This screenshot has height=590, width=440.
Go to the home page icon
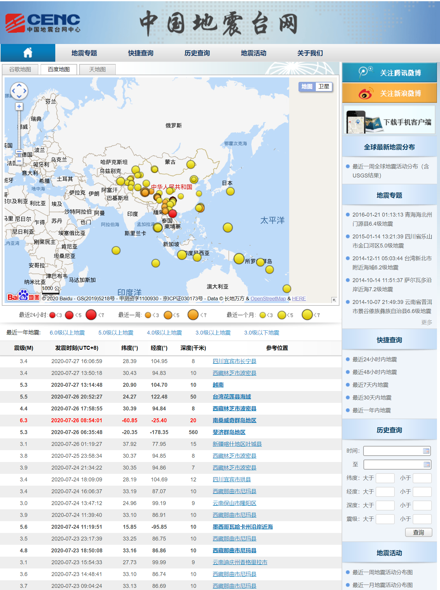(x=28, y=53)
